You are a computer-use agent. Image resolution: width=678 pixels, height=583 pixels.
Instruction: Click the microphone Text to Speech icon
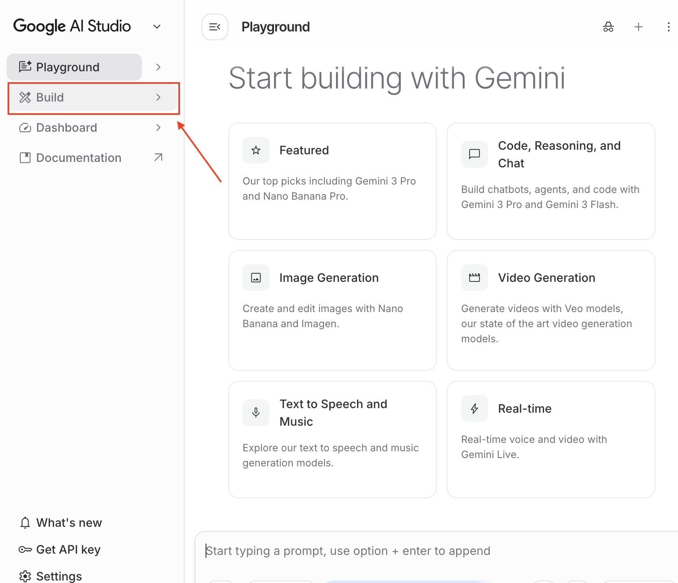pos(256,413)
